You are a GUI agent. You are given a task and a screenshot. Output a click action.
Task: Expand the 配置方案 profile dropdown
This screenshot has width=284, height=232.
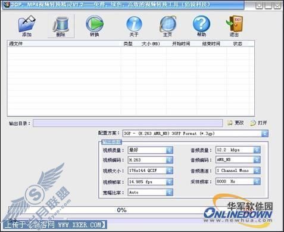point(265,134)
